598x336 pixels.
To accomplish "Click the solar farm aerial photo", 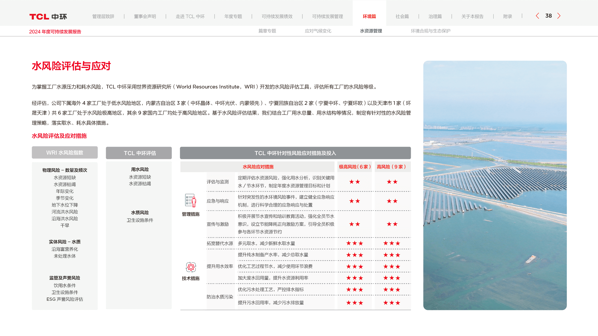I will point(495,185).
